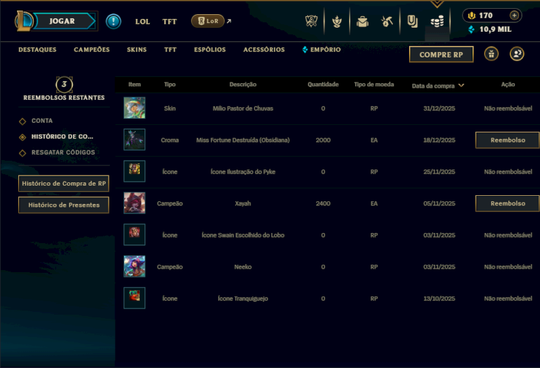Image resolution: width=540 pixels, height=368 pixels.
Task: Click the date 13/10/2025
Action: click(x=439, y=298)
